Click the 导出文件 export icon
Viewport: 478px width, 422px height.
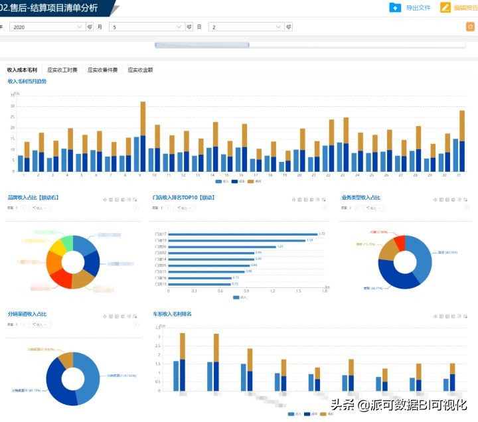coord(395,8)
